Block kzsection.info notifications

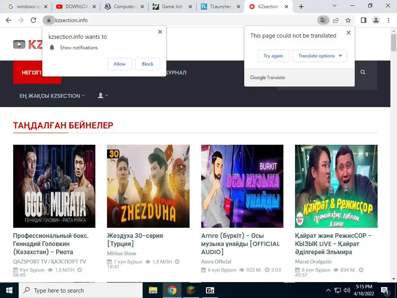pyautogui.click(x=148, y=64)
